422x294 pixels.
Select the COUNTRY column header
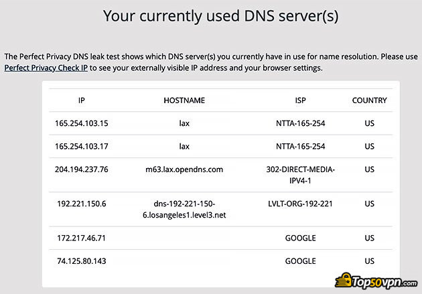pos(370,100)
